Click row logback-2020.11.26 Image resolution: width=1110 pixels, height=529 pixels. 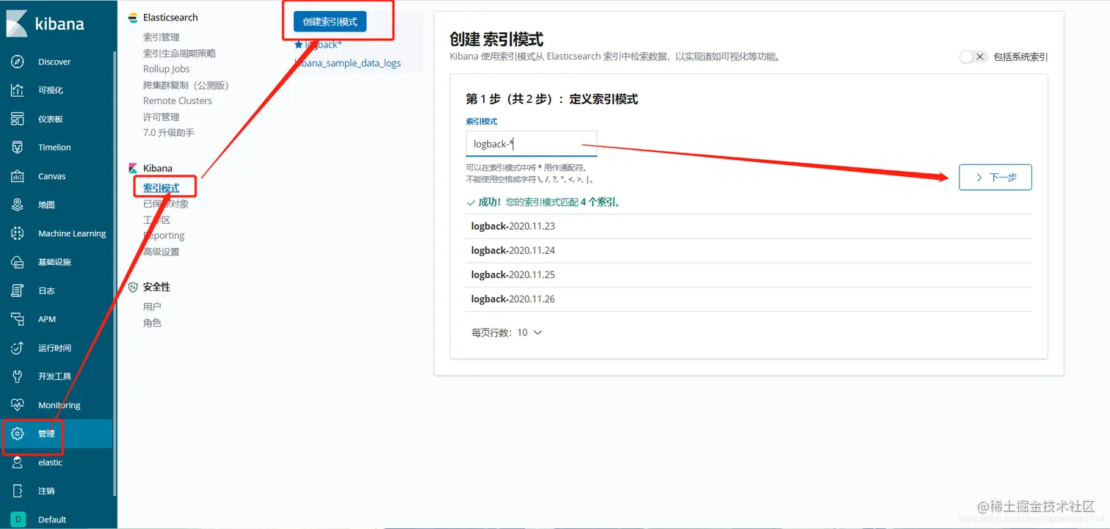pyautogui.click(x=748, y=299)
